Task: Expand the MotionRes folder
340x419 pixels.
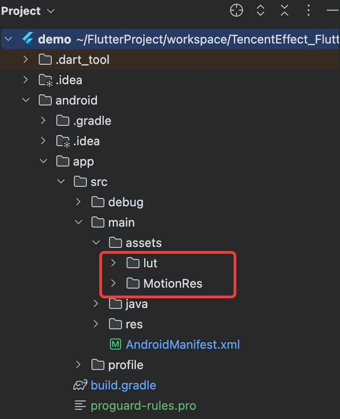Action: click(x=113, y=283)
